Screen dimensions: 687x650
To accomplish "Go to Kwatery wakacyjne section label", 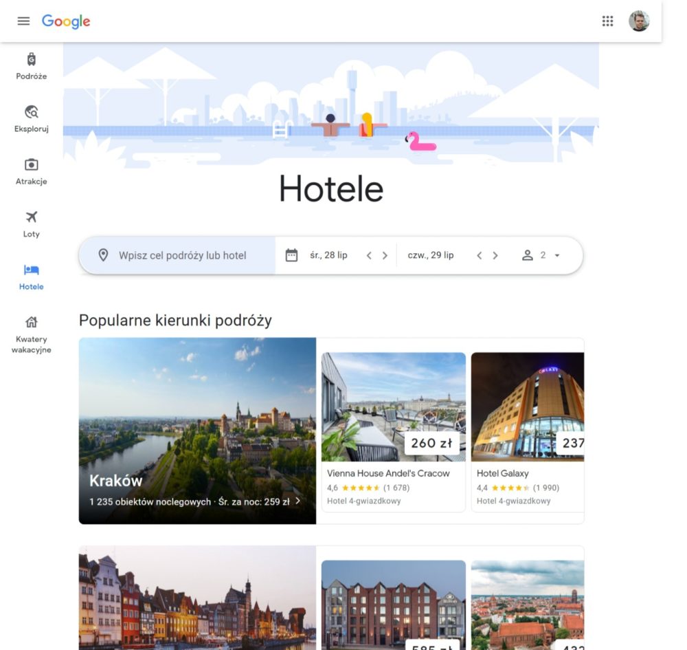I will (x=32, y=345).
